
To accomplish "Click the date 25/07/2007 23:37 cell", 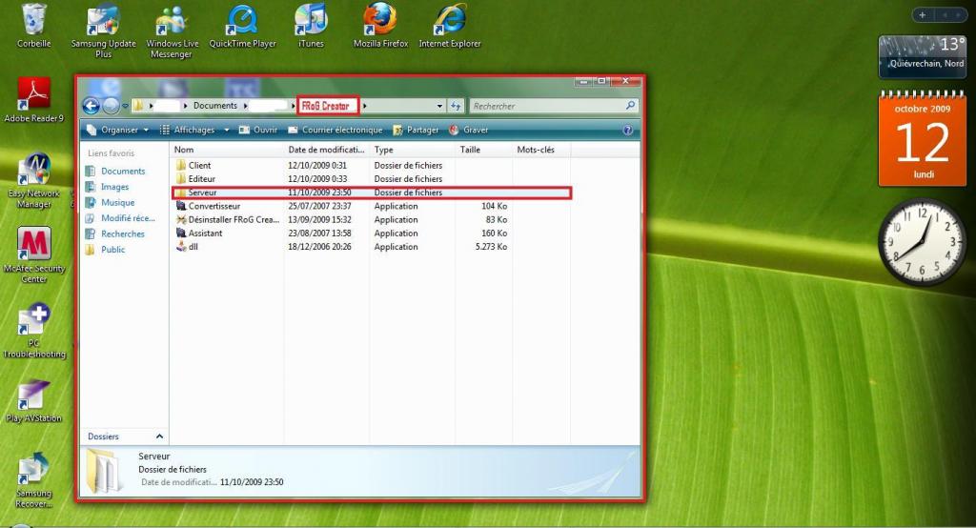I will (319, 206).
